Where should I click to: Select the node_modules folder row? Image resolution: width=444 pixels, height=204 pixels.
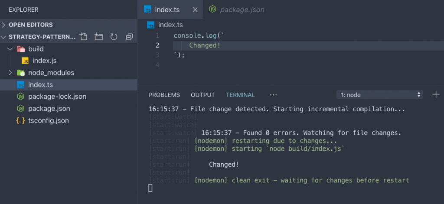pos(69,73)
